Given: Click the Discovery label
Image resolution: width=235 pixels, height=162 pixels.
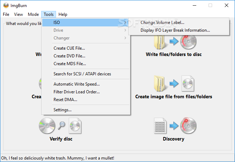Looking at the screenshot, I should click(x=174, y=139).
